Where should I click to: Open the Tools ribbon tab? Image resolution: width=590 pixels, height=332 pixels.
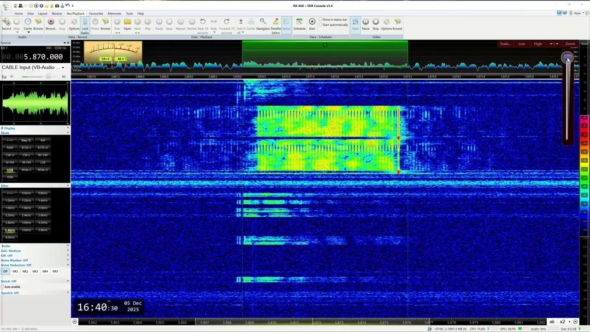pos(130,13)
